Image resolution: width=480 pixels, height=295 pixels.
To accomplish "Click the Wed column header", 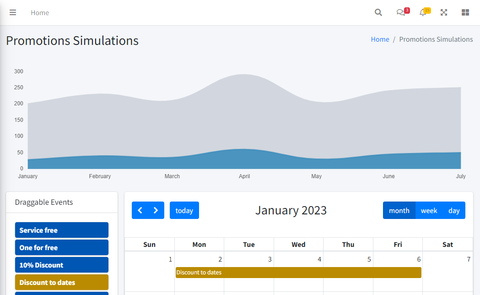I will tap(298, 245).
